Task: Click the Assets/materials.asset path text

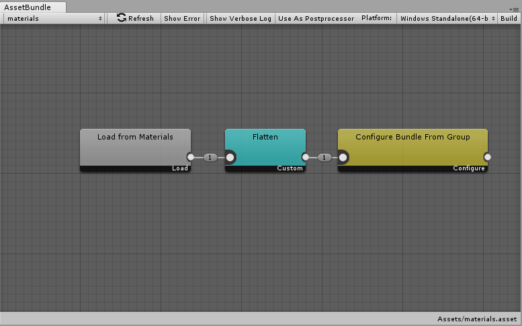Action: 477,319
